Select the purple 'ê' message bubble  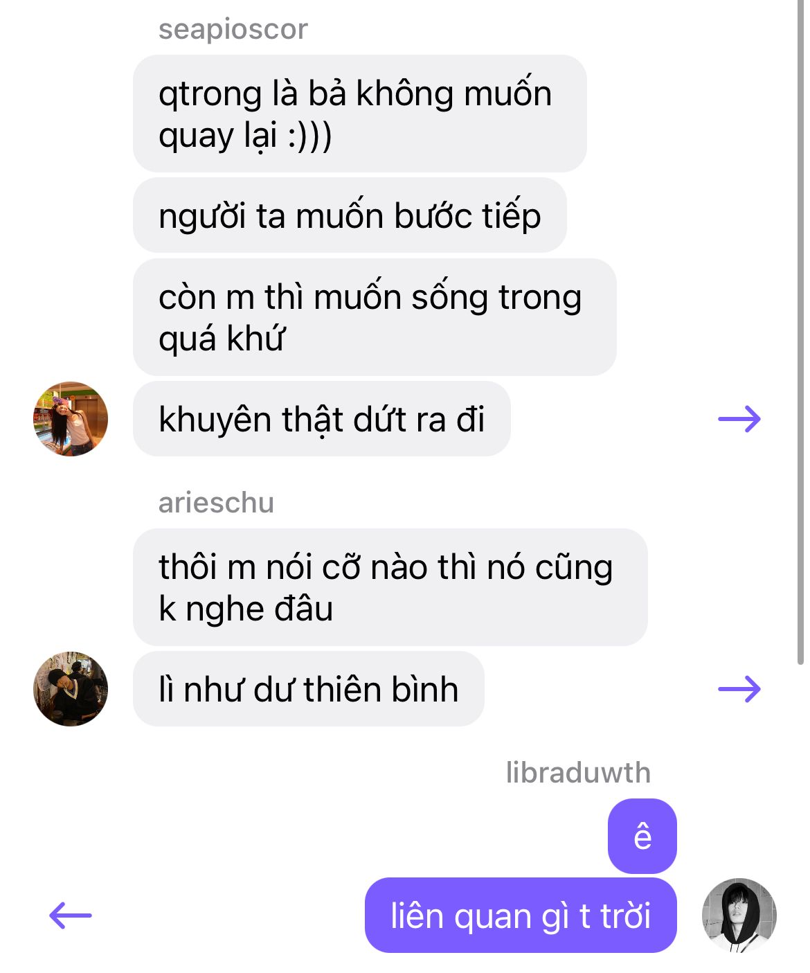pos(642,836)
